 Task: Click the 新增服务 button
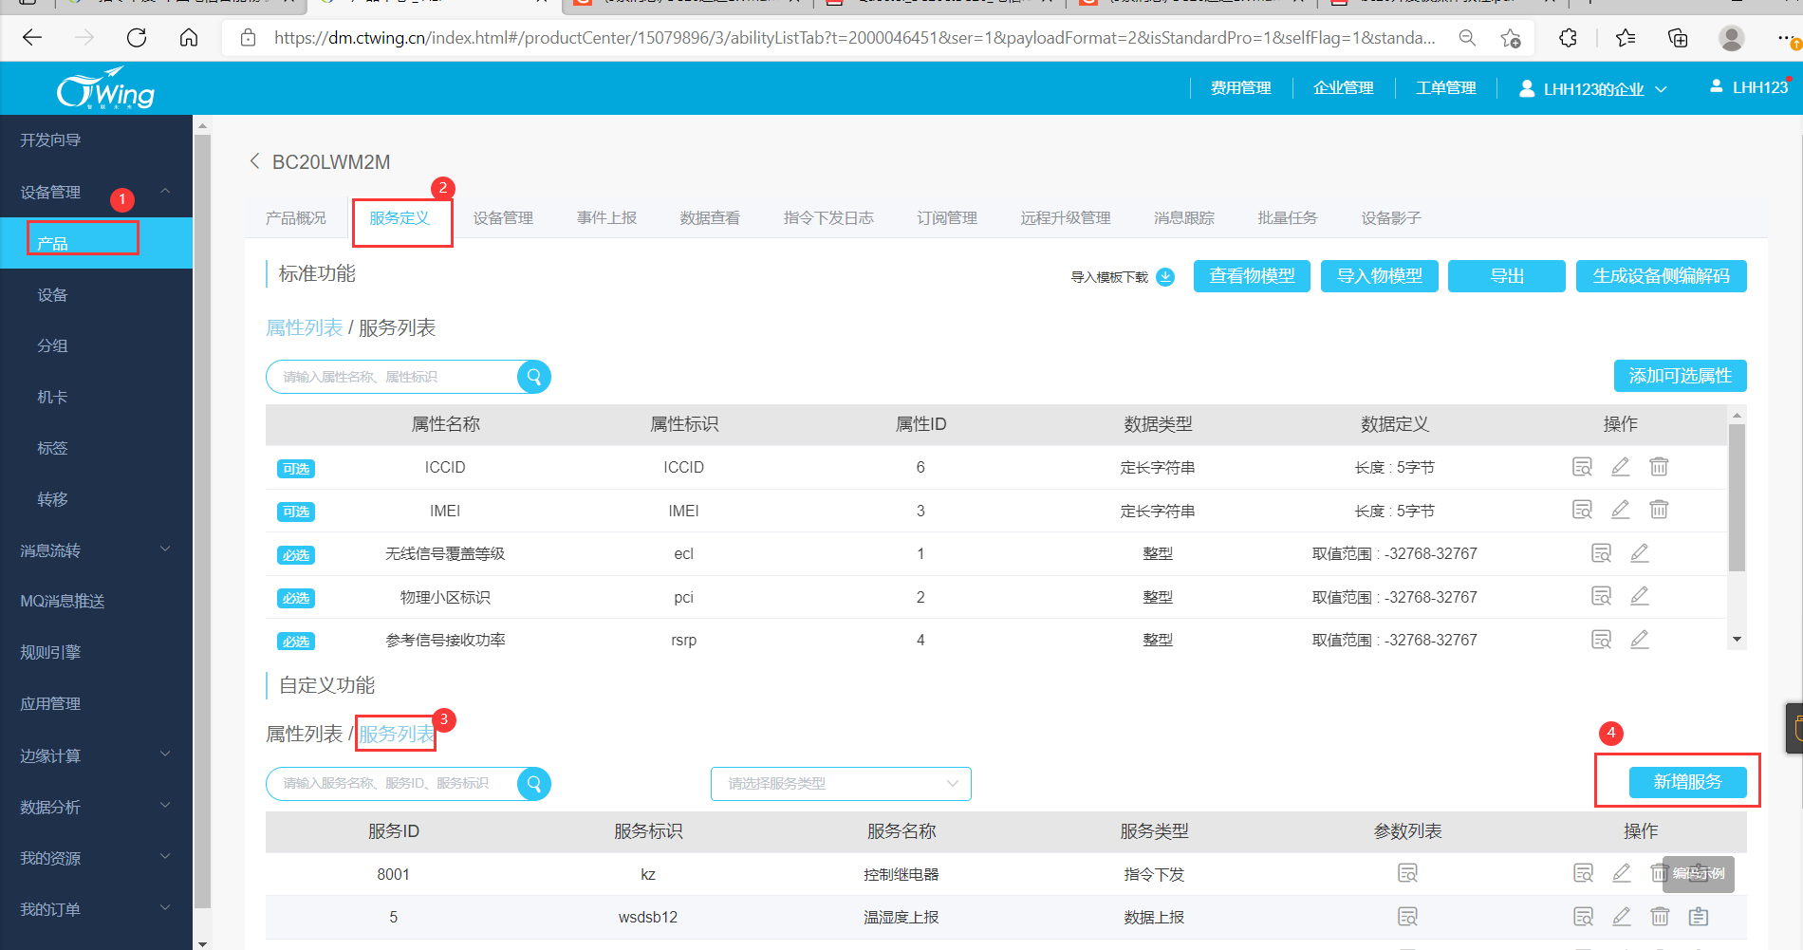(x=1688, y=782)
